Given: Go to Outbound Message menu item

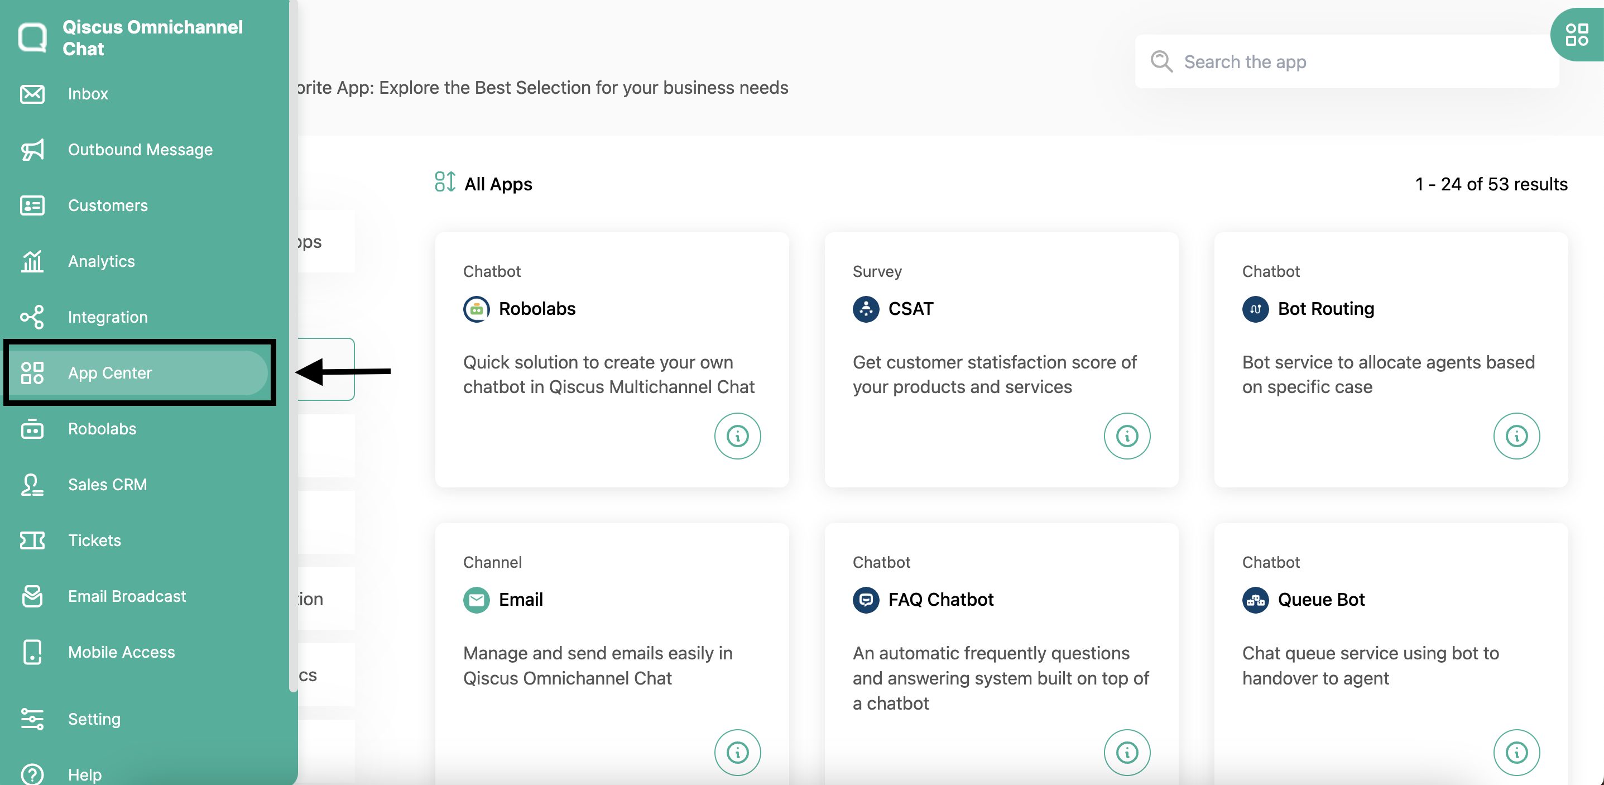Looking at the screenshot, I should tap(140, 150).
